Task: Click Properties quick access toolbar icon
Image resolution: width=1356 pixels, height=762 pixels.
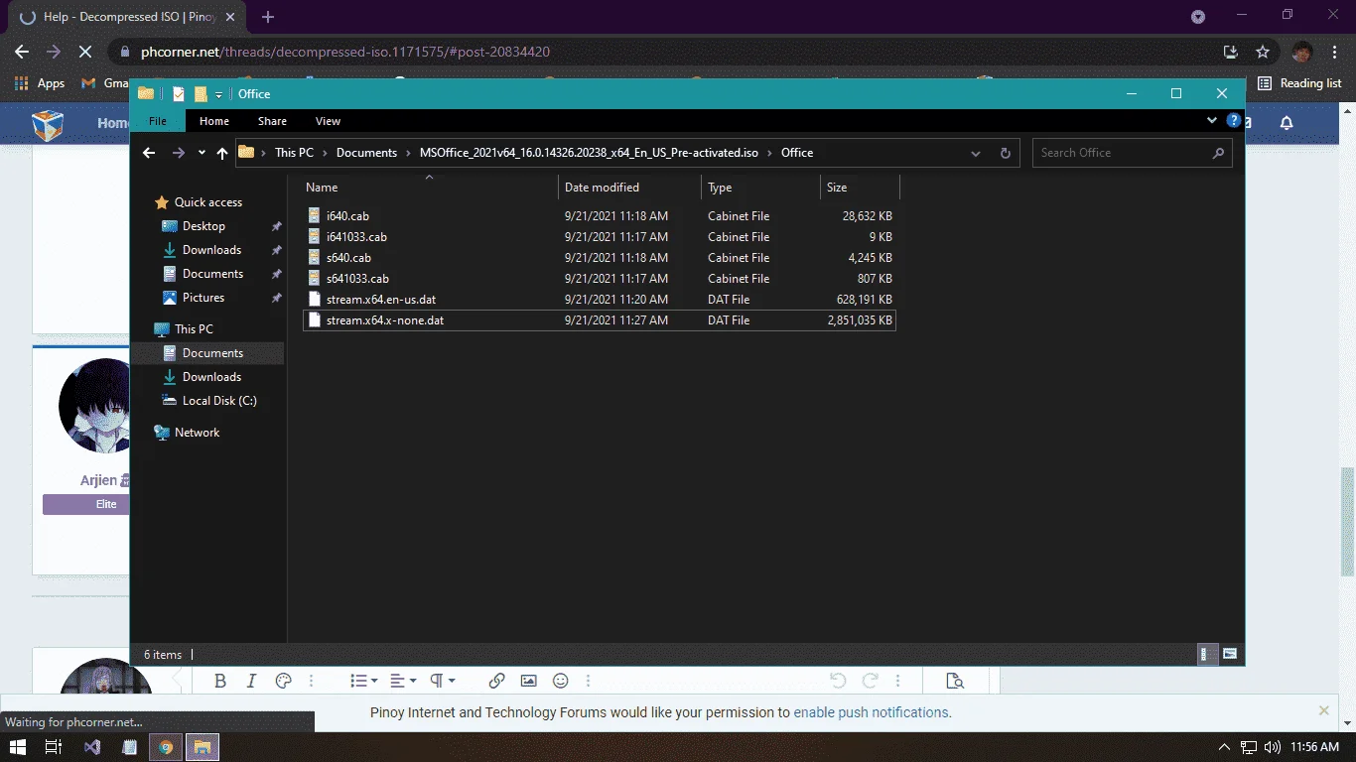Action: pyautogui.click(x=179, y=94)
